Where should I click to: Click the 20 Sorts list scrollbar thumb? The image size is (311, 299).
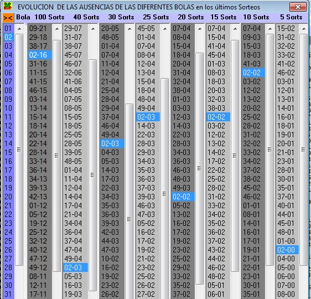200,168
